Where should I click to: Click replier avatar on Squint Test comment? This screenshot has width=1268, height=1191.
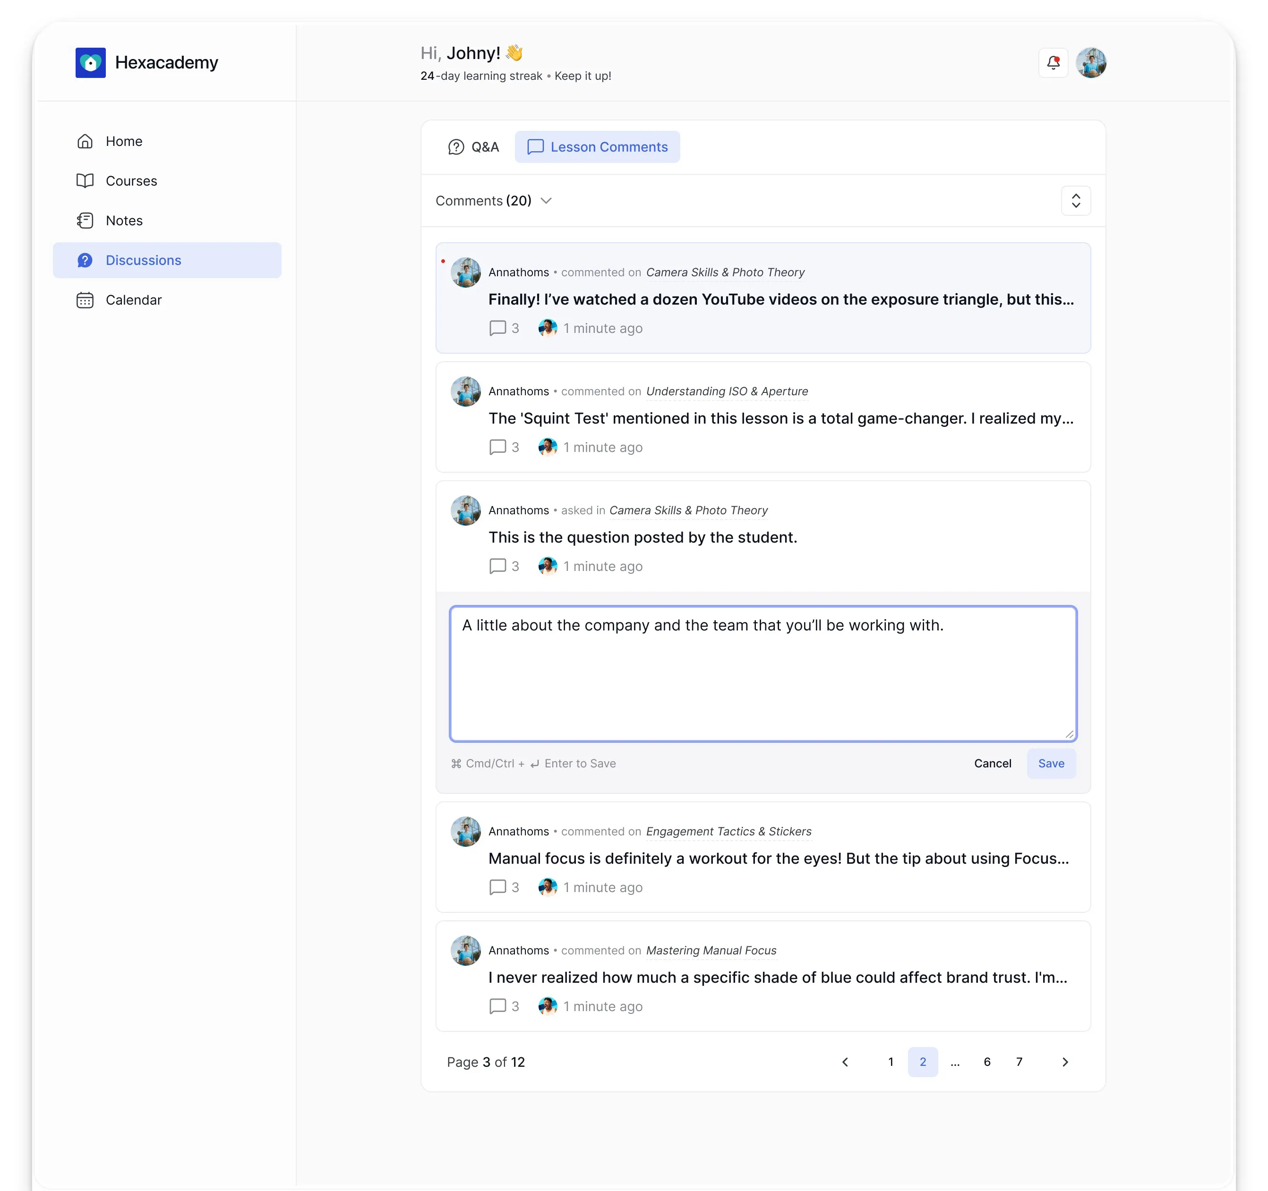[x=547, y=447]
